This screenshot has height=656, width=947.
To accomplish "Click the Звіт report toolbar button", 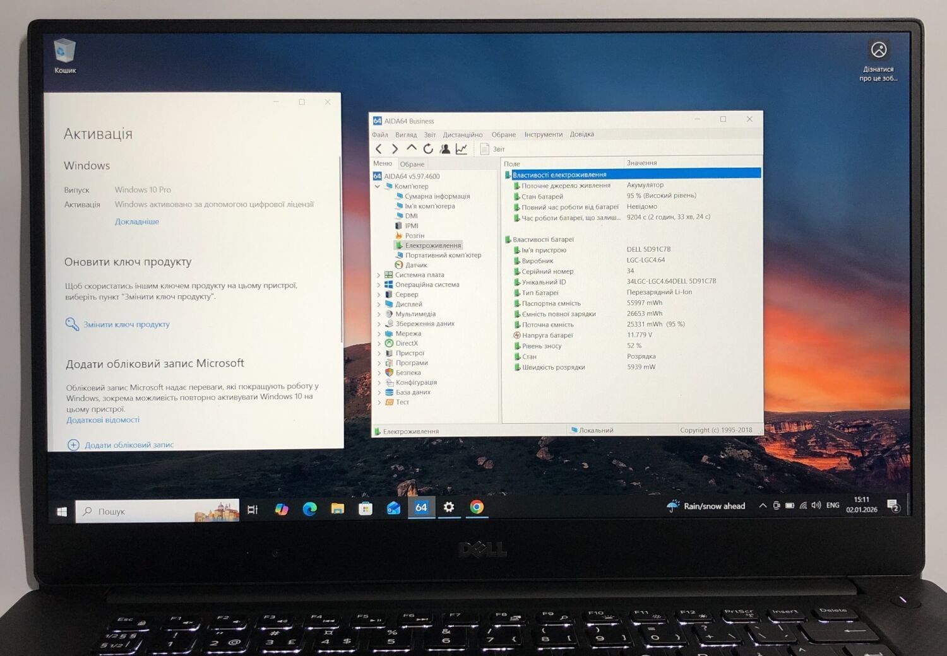I will (492, 149).
